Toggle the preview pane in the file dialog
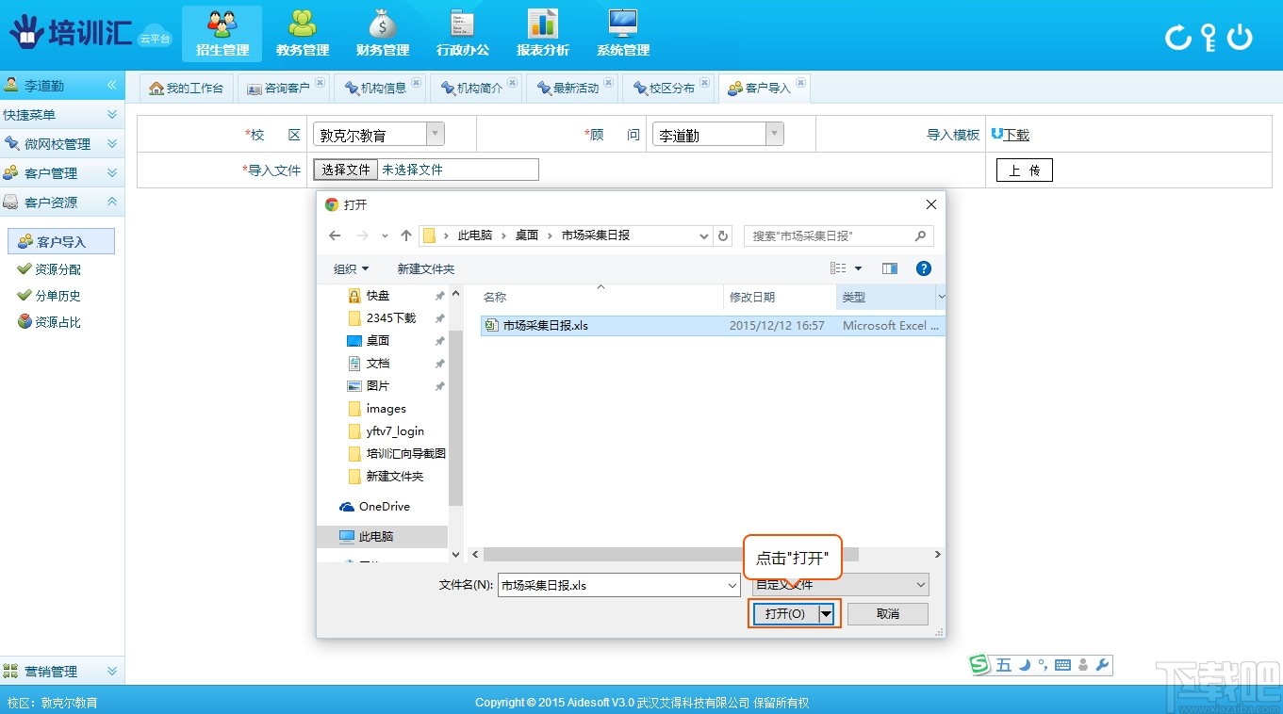Viewport: 1283px width, 714px height. point(888,268)
